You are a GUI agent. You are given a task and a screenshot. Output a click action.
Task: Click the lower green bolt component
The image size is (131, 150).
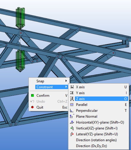pos(20,61)
